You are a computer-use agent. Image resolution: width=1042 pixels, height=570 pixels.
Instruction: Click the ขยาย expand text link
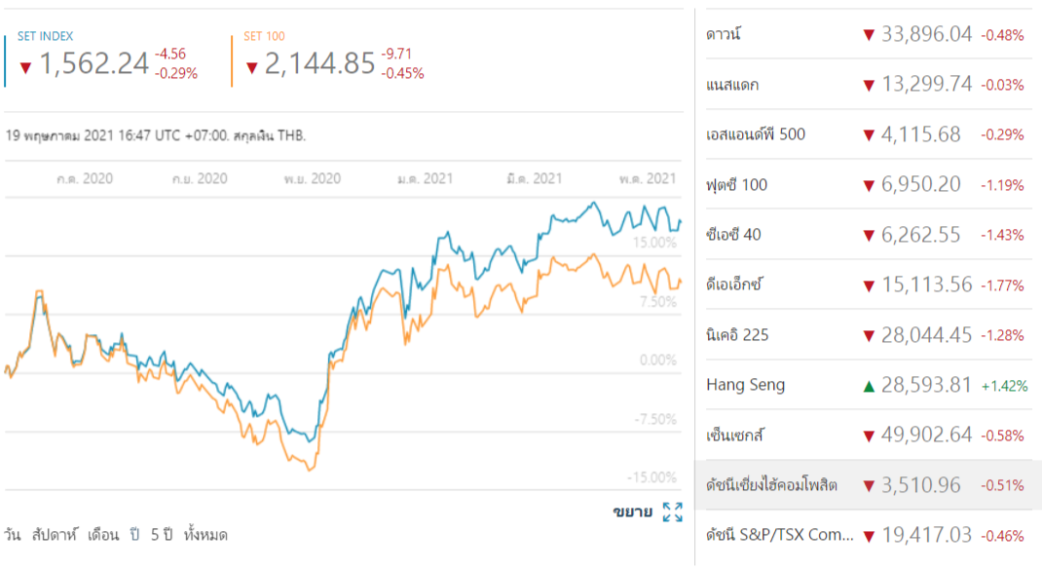(632, 513)
